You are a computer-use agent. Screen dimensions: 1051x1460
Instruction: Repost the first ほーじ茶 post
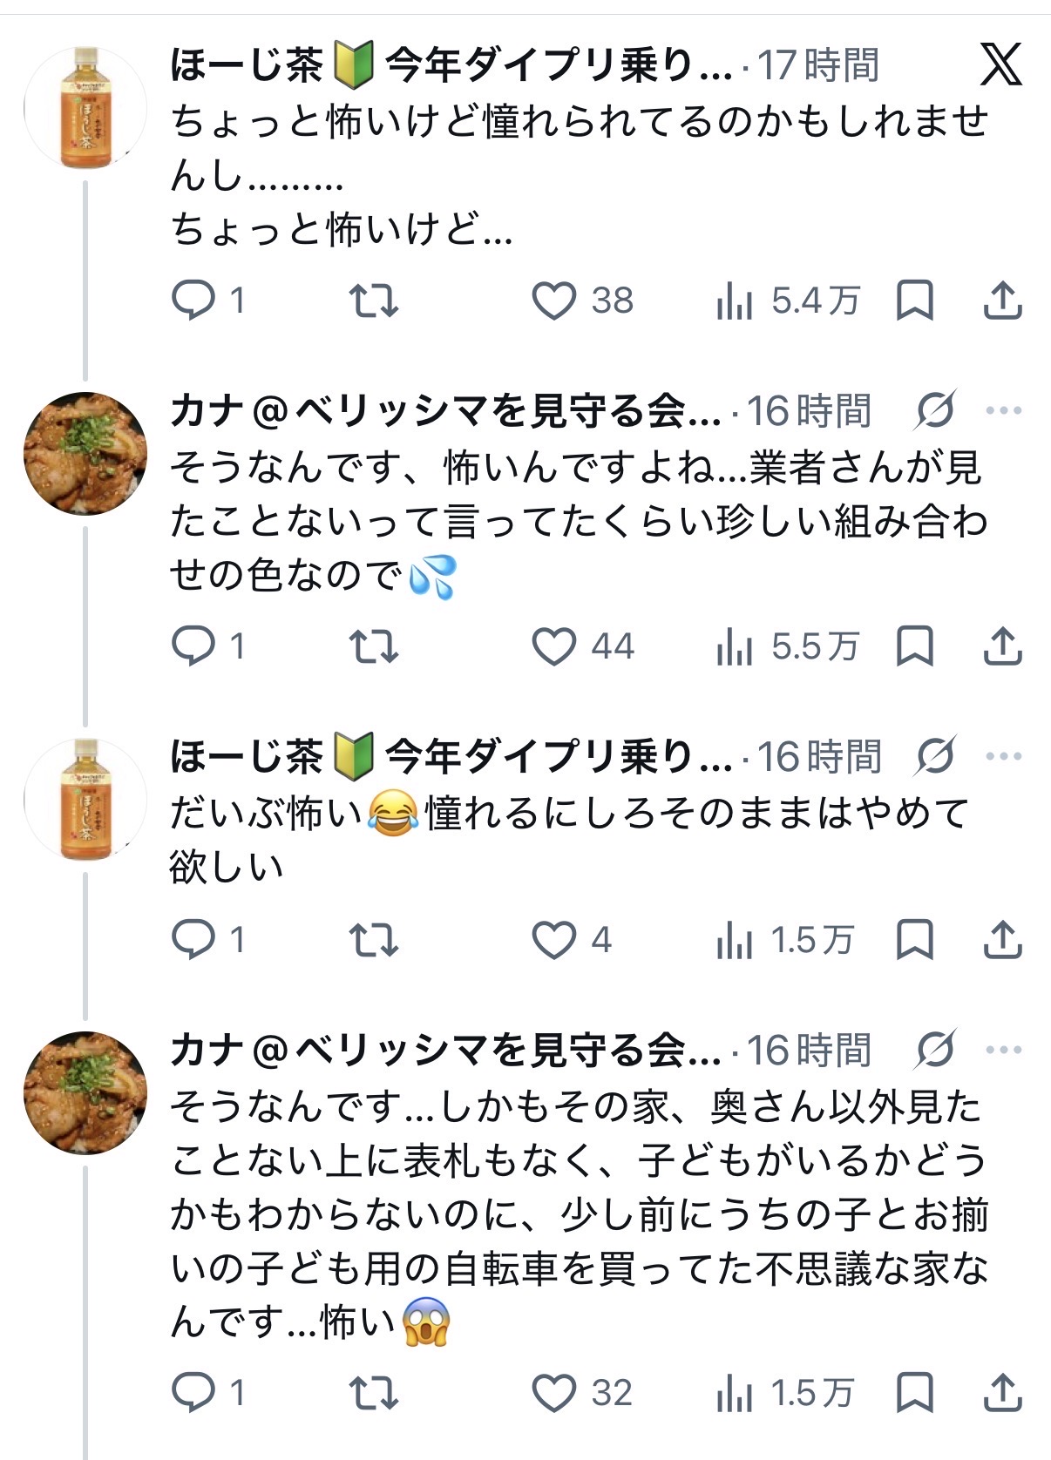click(374, 301)
